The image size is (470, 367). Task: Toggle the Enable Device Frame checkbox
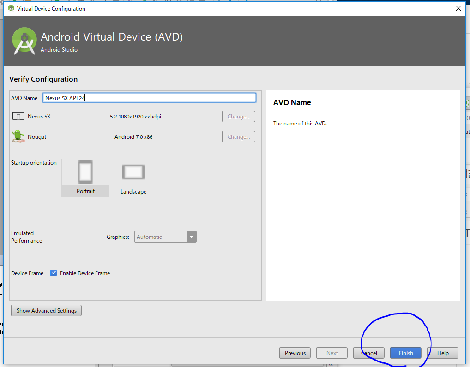[54, 273]
